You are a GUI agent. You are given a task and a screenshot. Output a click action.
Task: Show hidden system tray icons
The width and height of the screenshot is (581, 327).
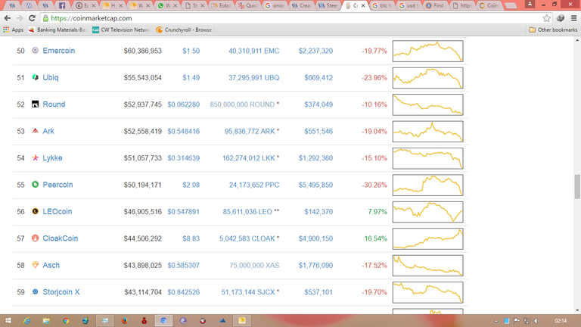[x=496, y=321]
